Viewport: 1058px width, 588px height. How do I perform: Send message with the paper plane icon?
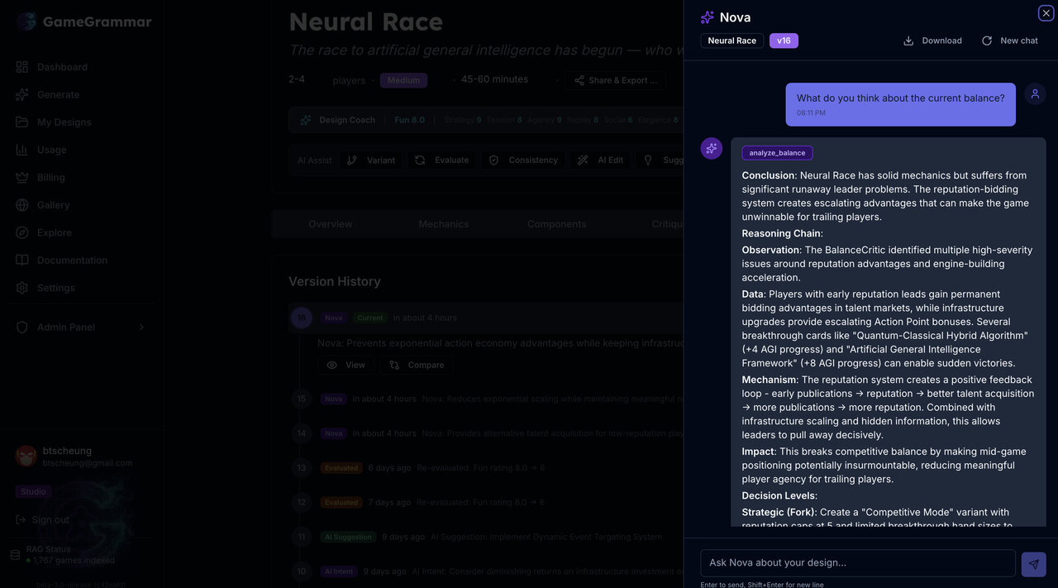tap(1033, 563)
